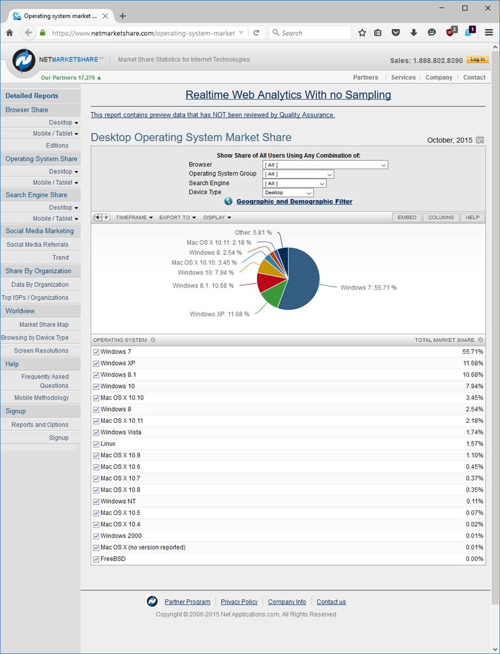Screen dimensions: 500x654
Task: Reload the page with the refresh icon
Action: click(256, 33)
